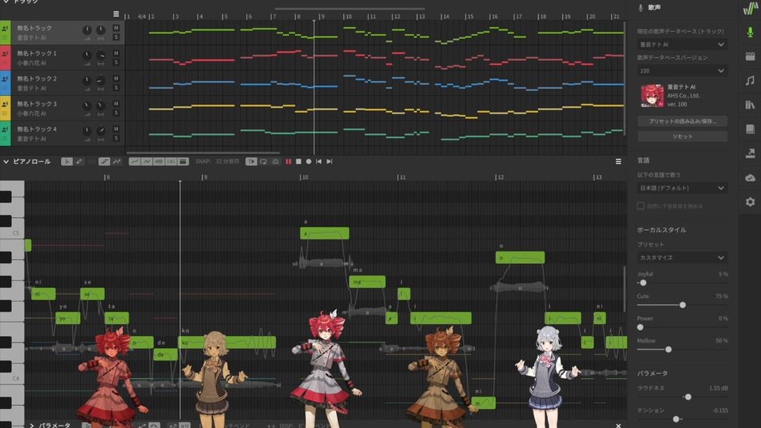Click the clapperboard icon in piano roll toolbar

(x=183, y=162)
